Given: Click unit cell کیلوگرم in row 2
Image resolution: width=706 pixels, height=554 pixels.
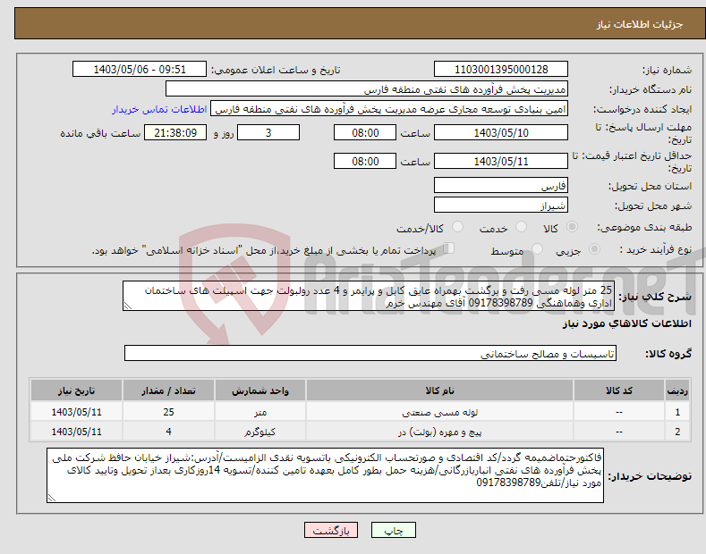Looking at the screenshot, I should (260, 432).
